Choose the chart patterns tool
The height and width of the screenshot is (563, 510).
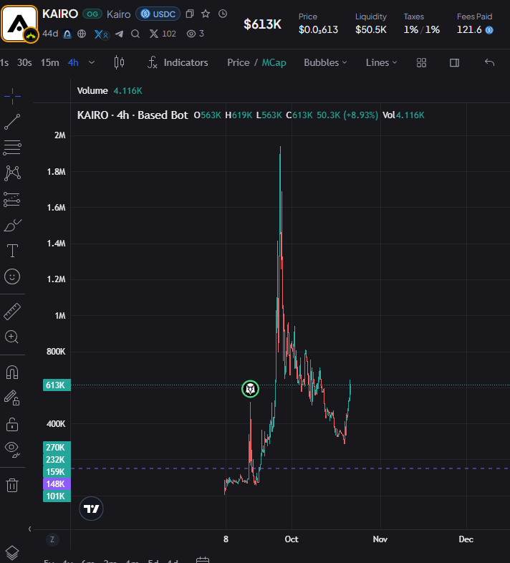point(12,173)
